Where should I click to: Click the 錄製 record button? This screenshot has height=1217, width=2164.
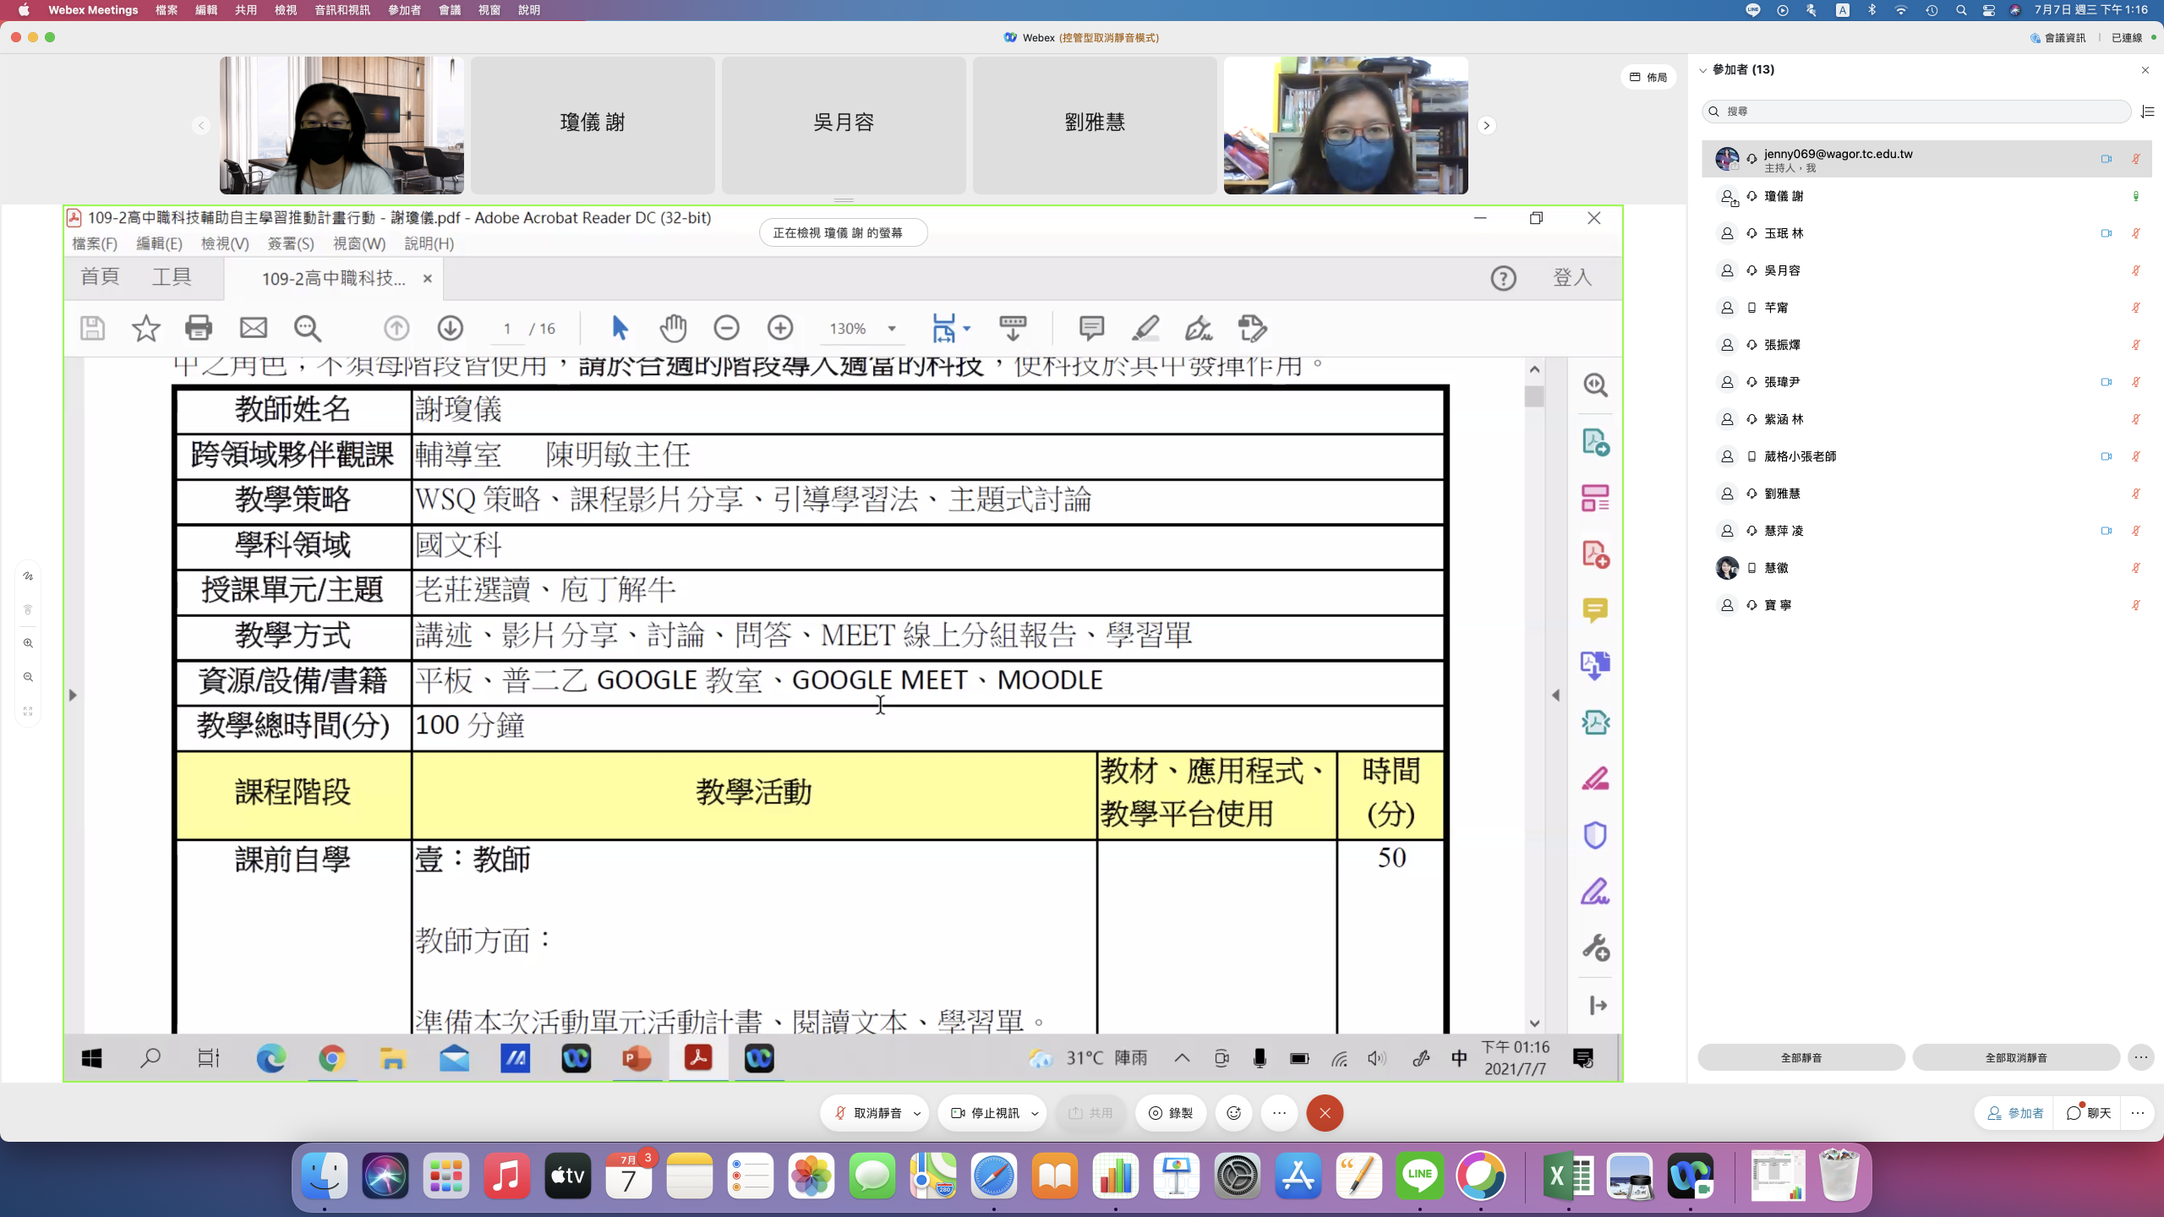tap(1171, 1113)
